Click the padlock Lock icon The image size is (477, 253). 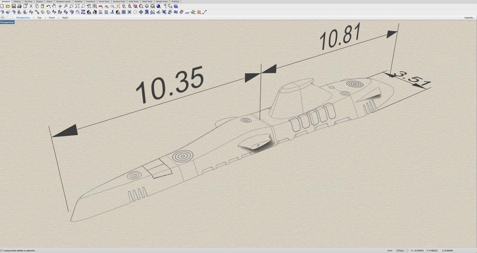(130, 6)
